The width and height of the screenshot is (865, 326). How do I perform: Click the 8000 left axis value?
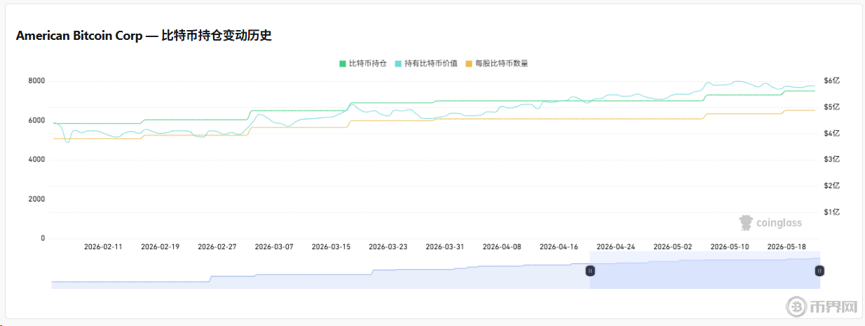pyautogui.click(x=36, y=81)
